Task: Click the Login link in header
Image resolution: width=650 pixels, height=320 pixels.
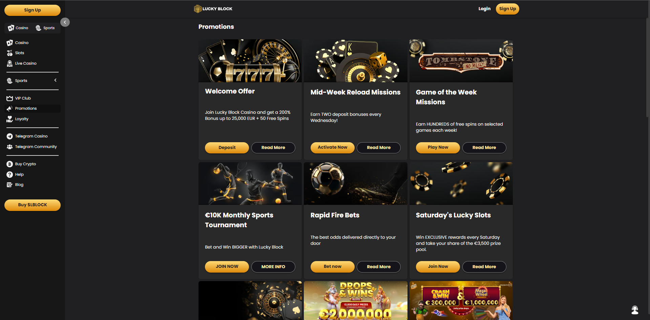Action: click(x=484, y=9)
